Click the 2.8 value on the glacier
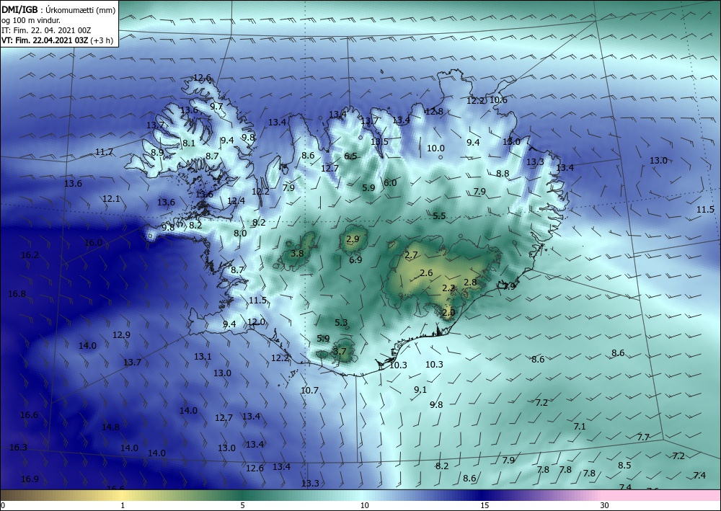This screenshot has width=721, height=511. coord(470,282)
